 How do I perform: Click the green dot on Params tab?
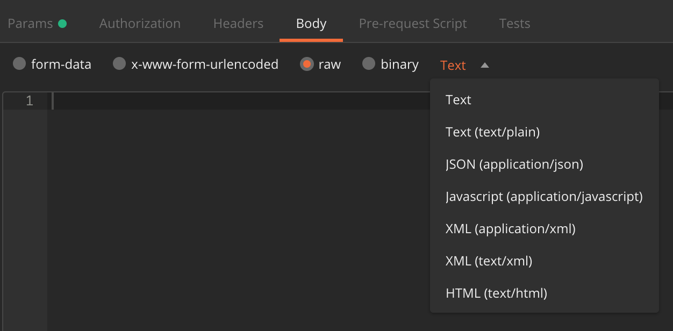tap(62, 24)
